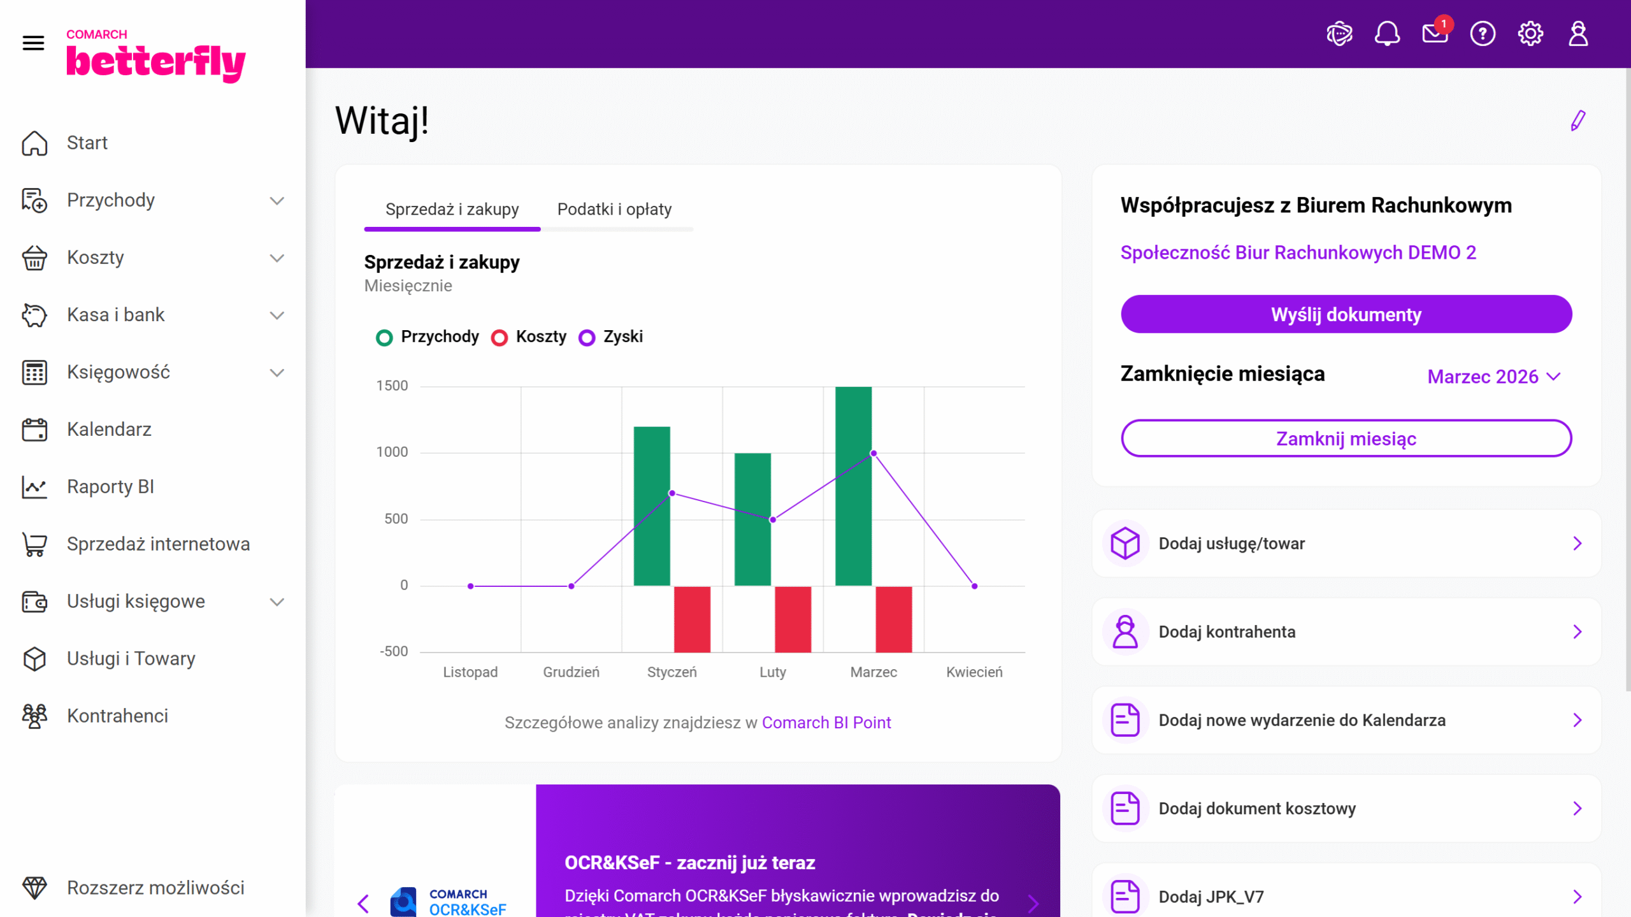This screenshot has height=917, width=1631.
Task: Follow the Comarch BI Point link
Action: 826,723
